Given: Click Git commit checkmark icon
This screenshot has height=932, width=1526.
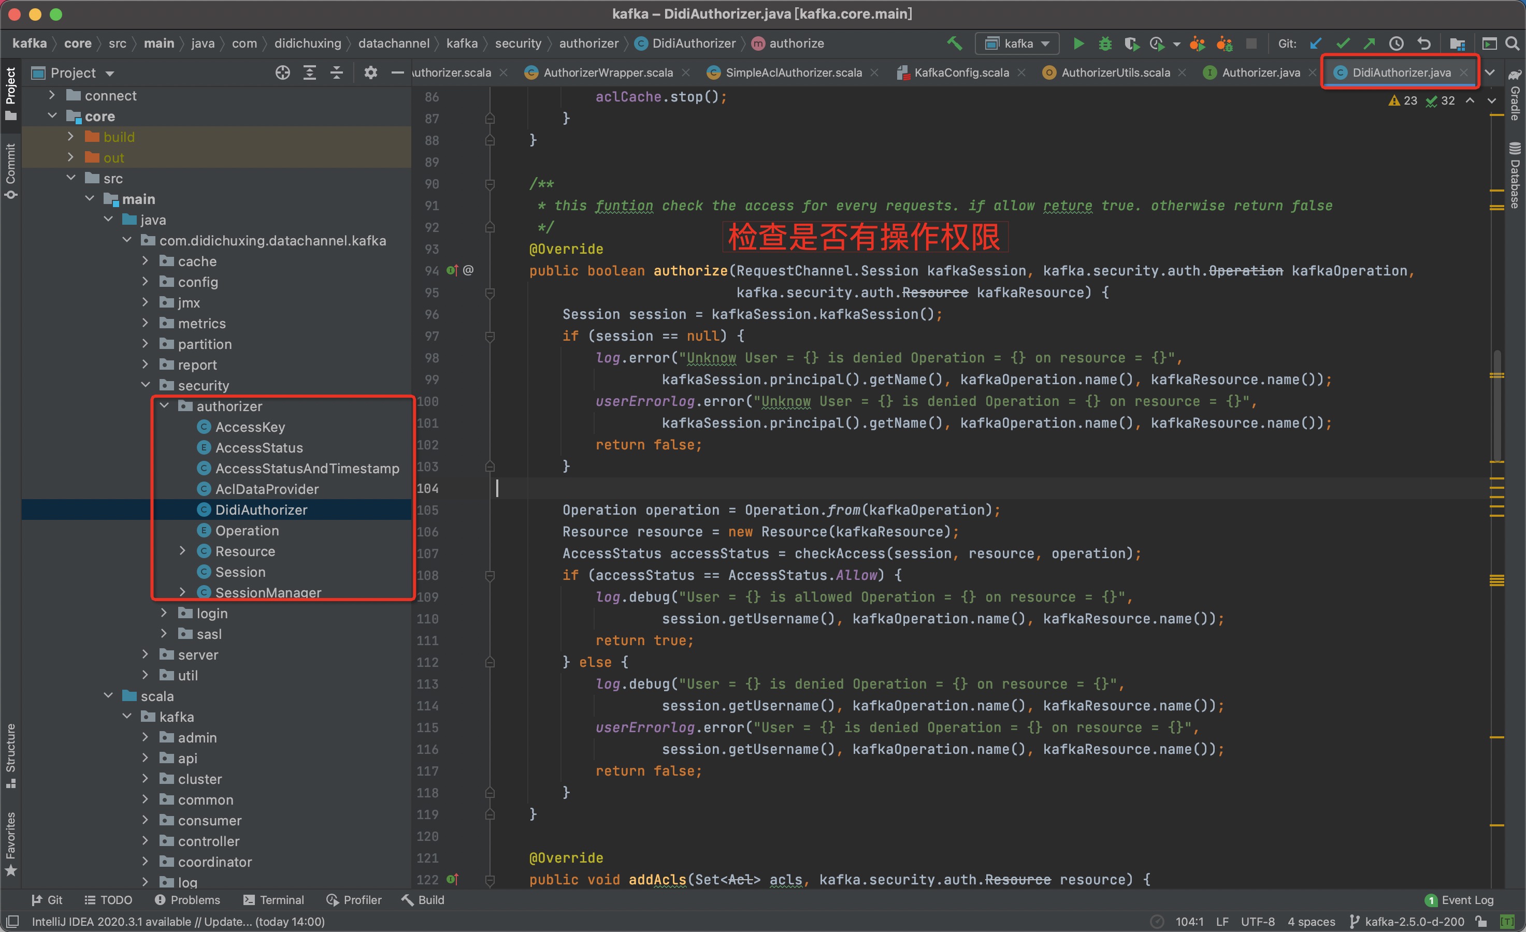Looking at the screenshot, I should click(1343, 43).
